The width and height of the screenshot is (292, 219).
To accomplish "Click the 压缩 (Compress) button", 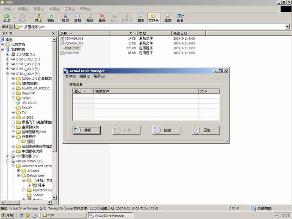I will (x=203, y=130).
